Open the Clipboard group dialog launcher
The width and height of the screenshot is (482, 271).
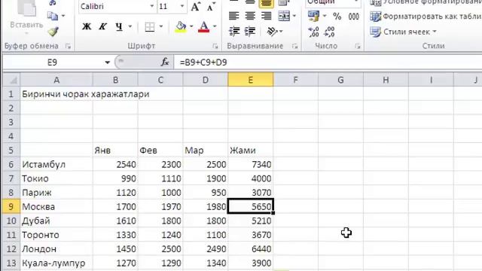point(68,47)
